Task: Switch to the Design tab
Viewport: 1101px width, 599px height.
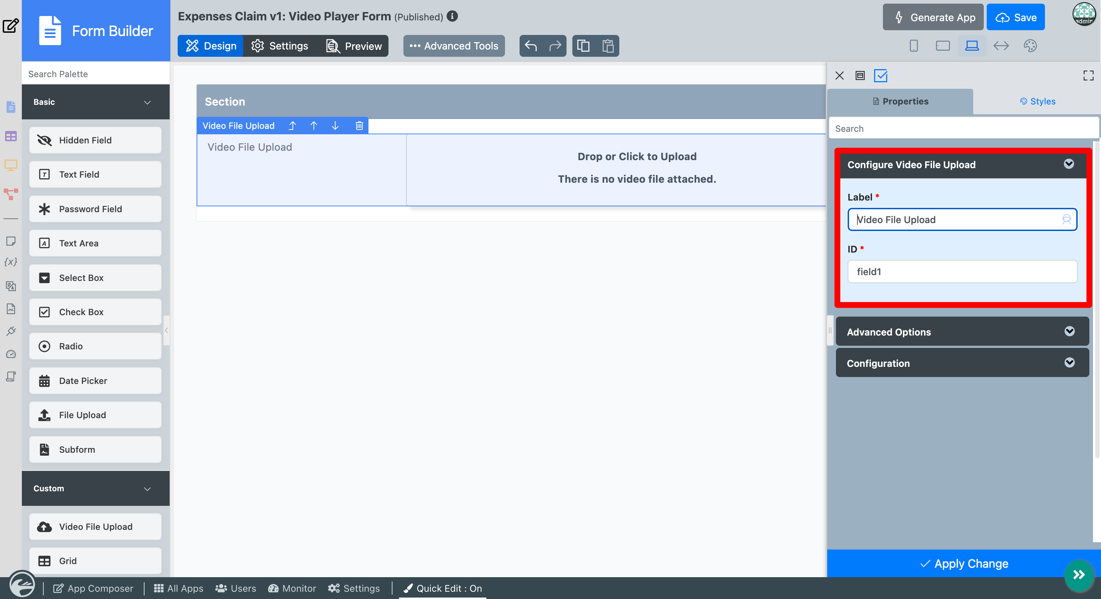Action: point(211,46)
